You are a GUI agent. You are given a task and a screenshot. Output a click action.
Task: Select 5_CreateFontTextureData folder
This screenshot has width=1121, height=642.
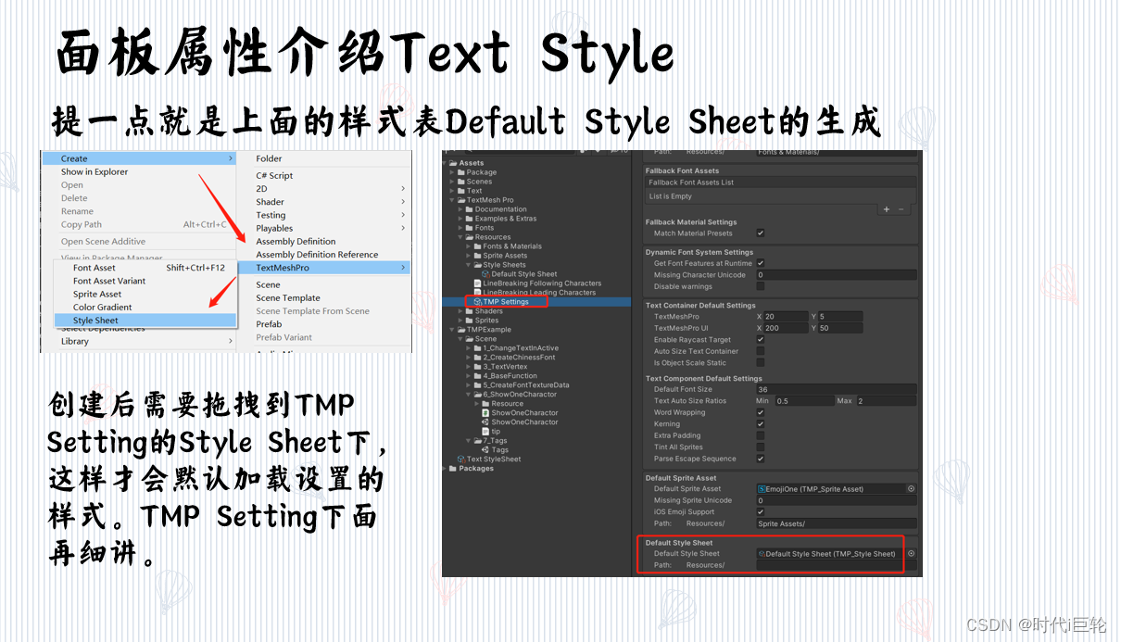[522, 385]
